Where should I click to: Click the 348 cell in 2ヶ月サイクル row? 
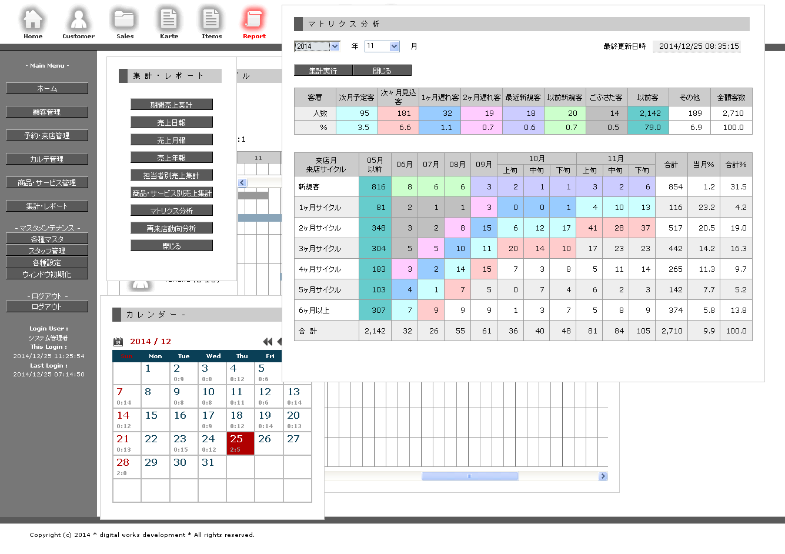click(375, 228)
